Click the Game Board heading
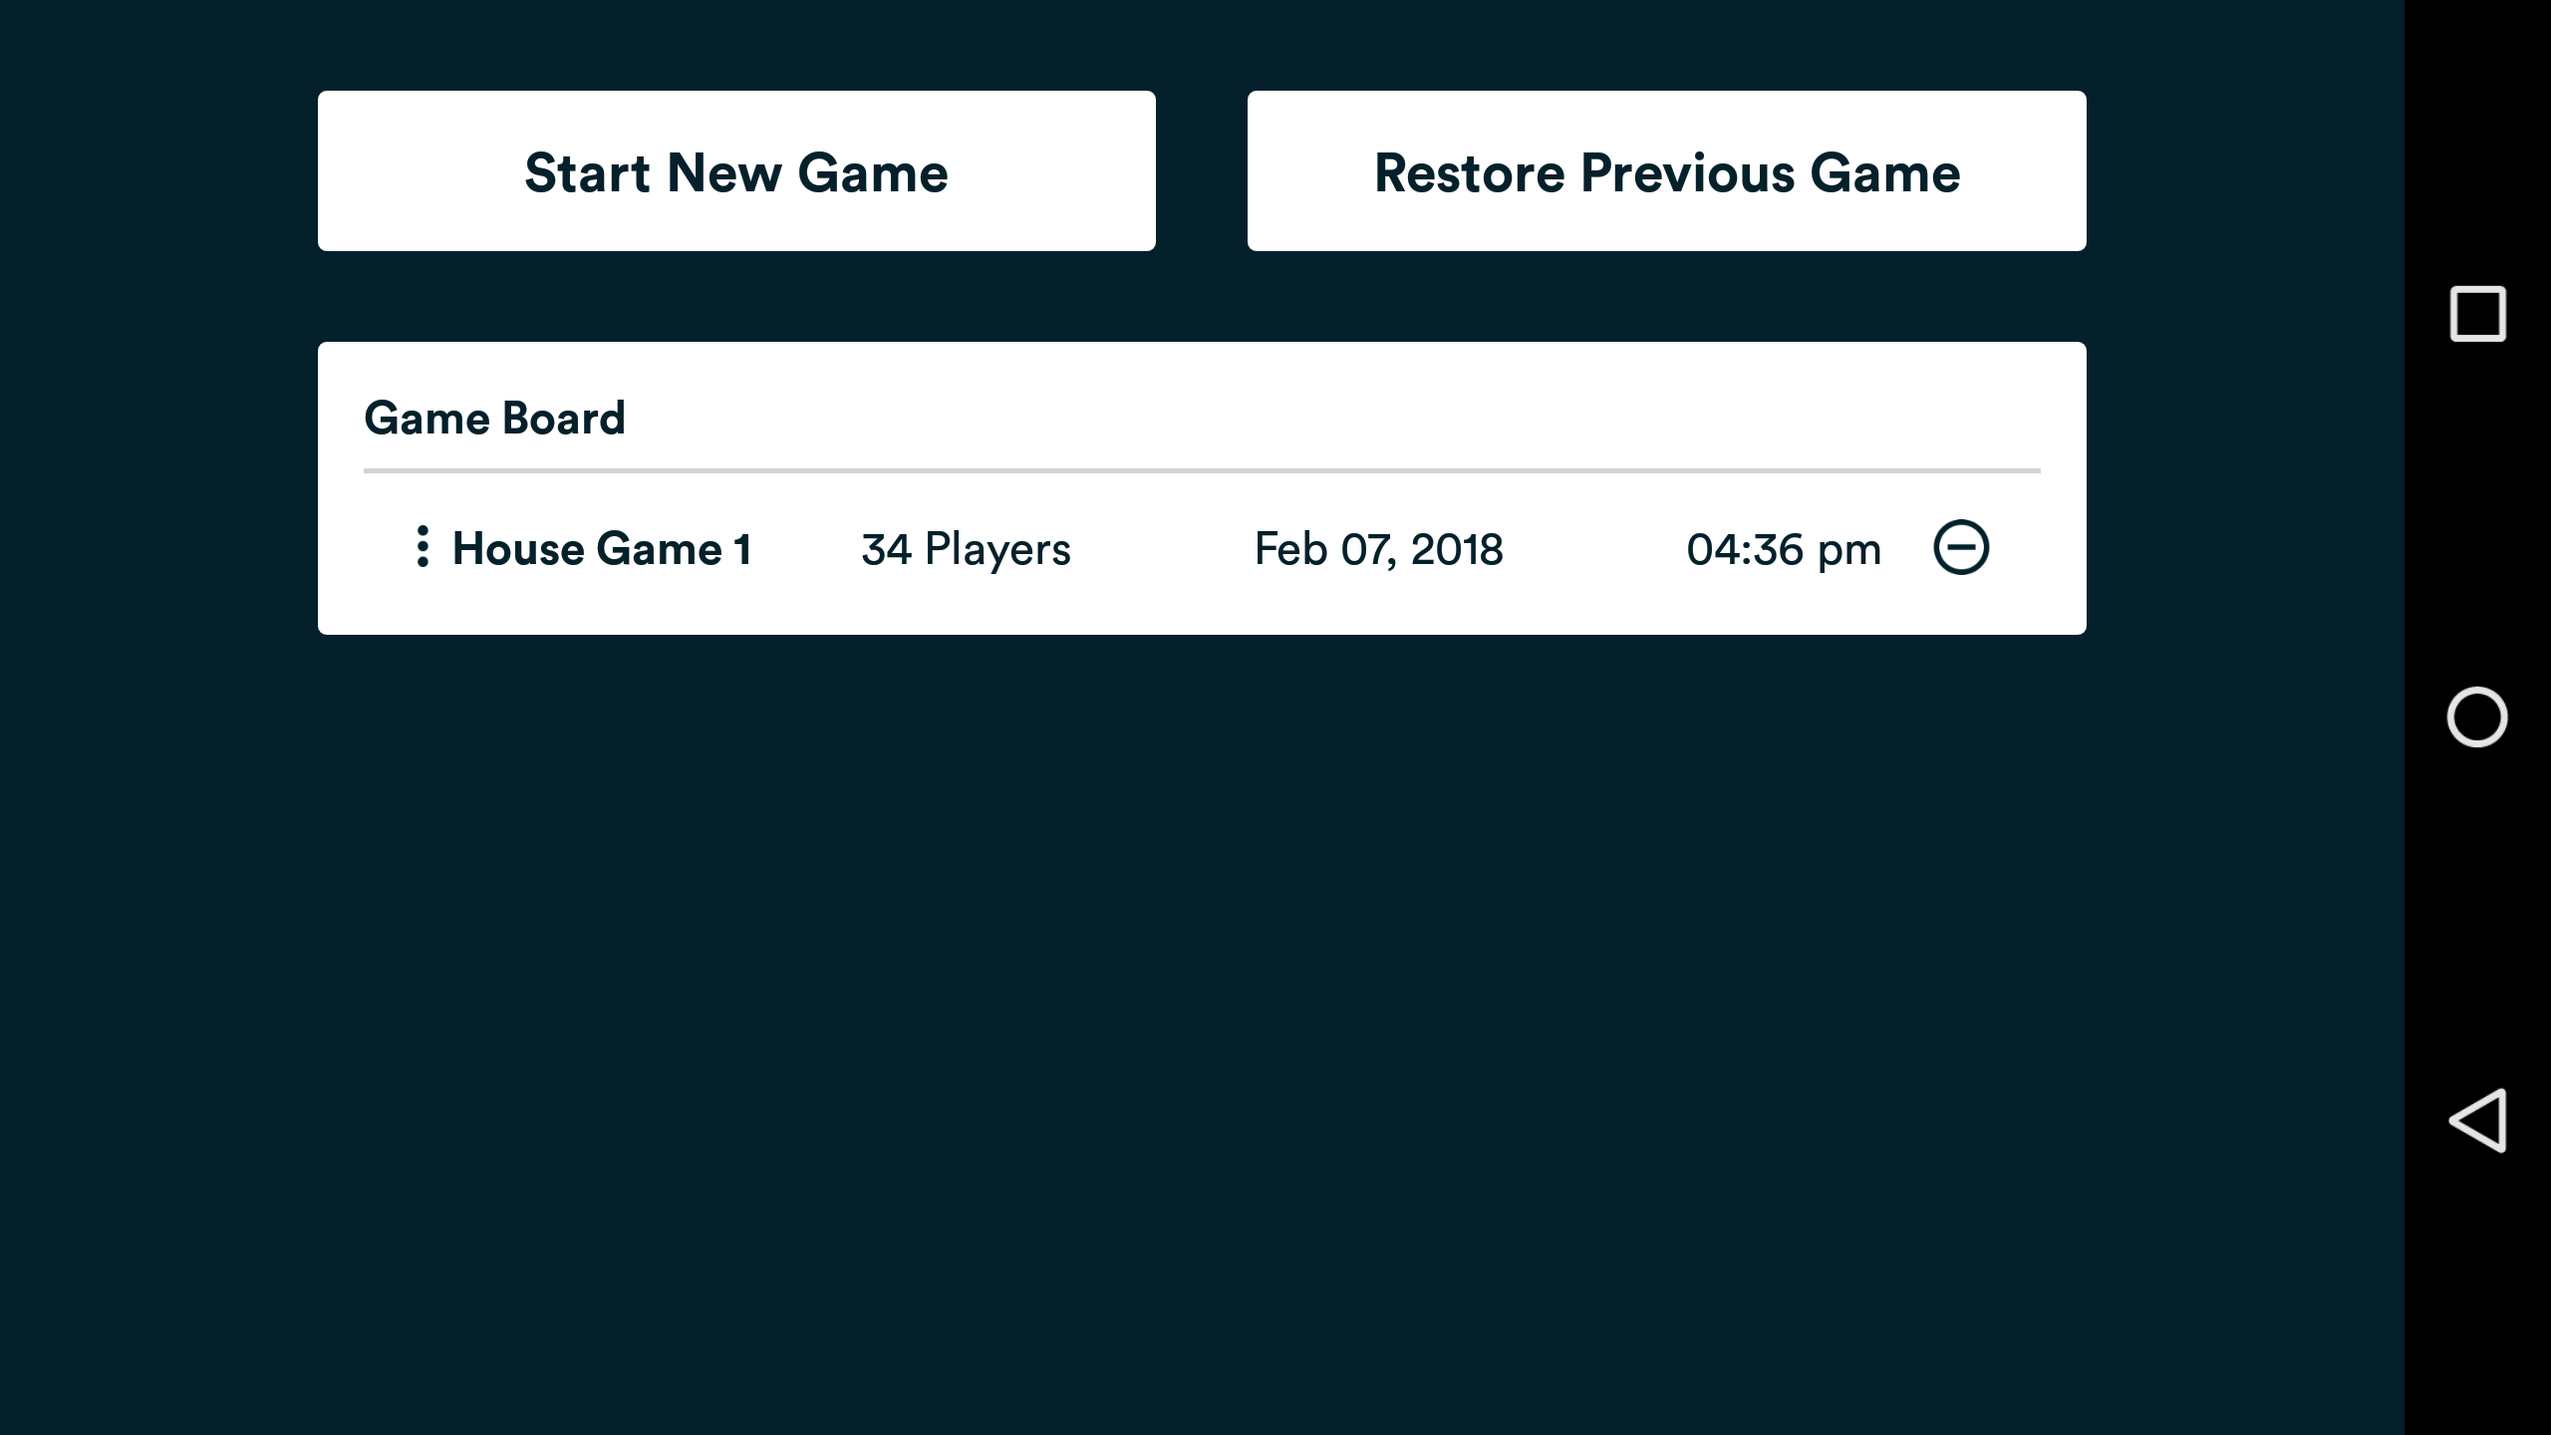The image size is (2551, 1435). click(x=494, y=419)
